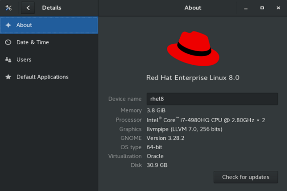This screenshot has height=191, width=287.
Task: Click the Red Hat logo image
Action: pyautogui.click(x=193, y=49)
